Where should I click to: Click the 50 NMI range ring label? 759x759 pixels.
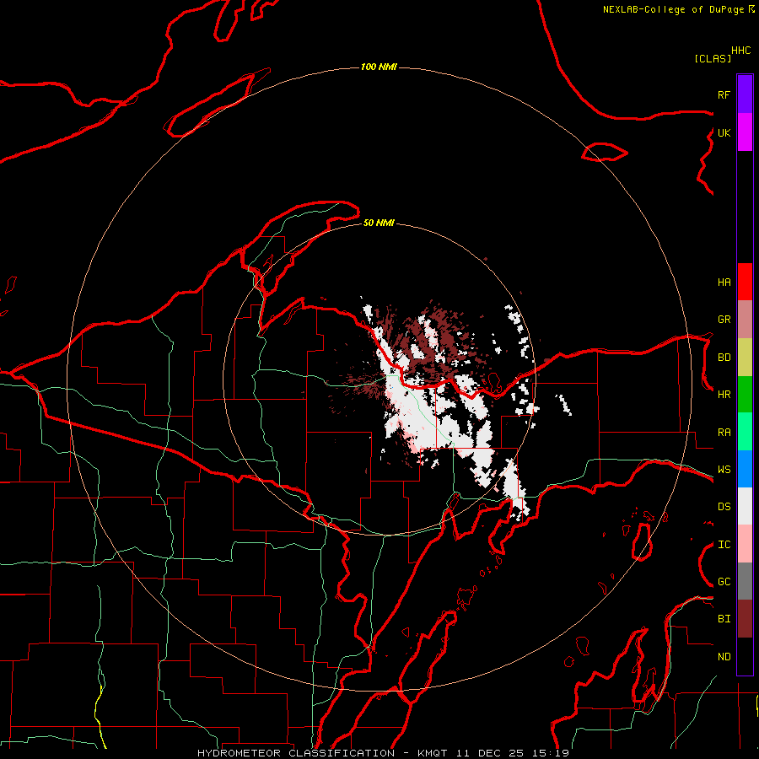[379, 223]
